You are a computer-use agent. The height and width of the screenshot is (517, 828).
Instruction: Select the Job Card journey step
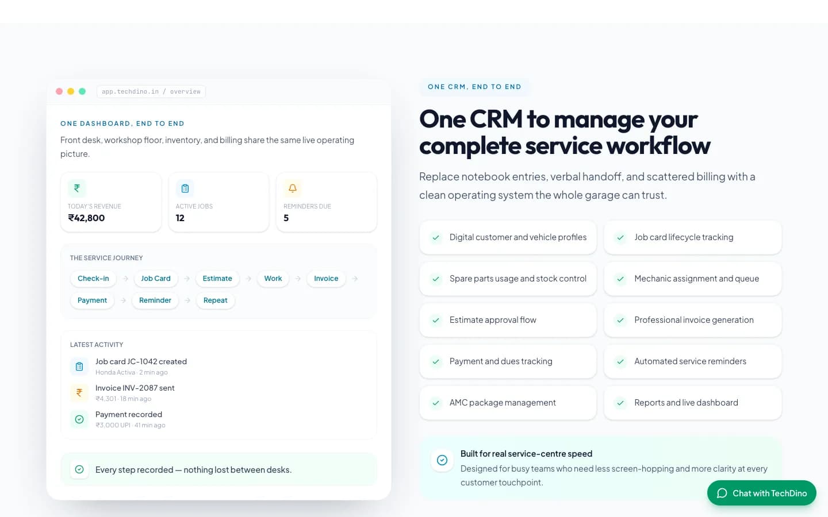click(x=156, y=279)
